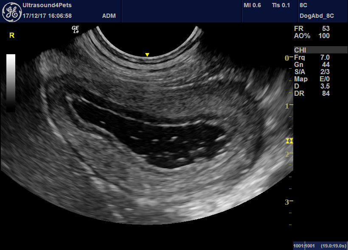Viewport: 348px width, 250px height.
Task: Click the 0 depth scale marker
Action: pos(287,58)
